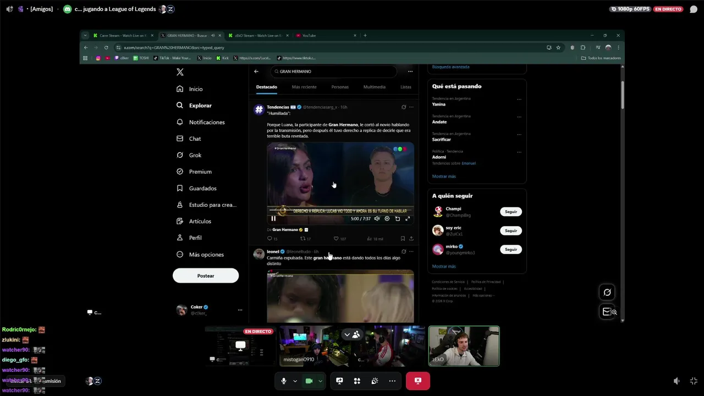Click the X logo in sidebar

180,72
